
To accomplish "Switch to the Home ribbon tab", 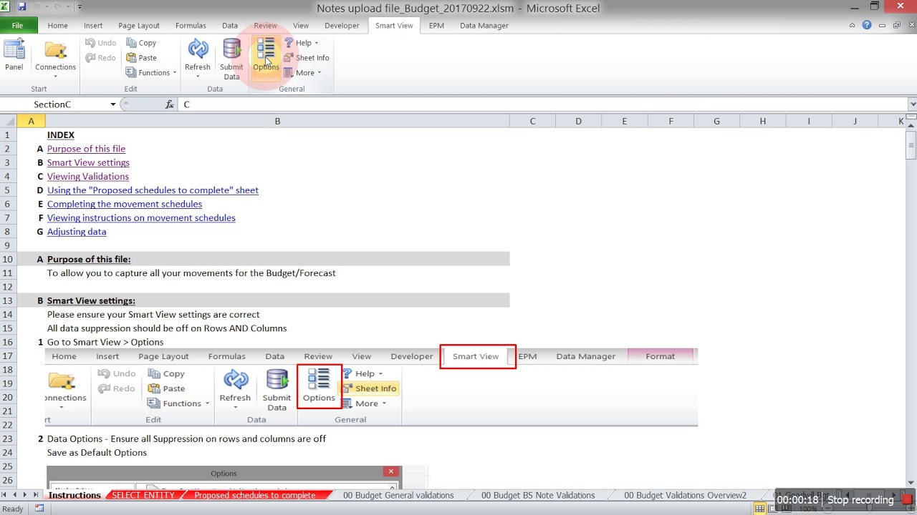I will [58, 26].
